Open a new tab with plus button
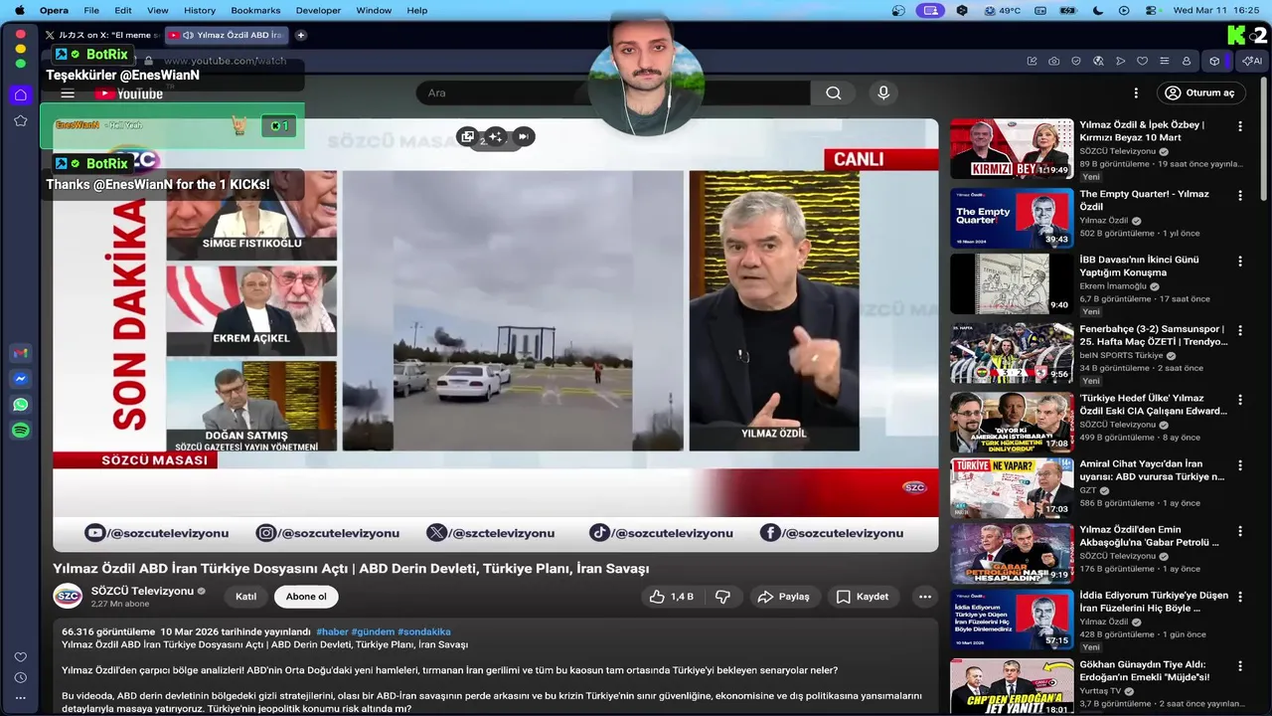The width and height of the screenshot is (1272, 716). 301,35
